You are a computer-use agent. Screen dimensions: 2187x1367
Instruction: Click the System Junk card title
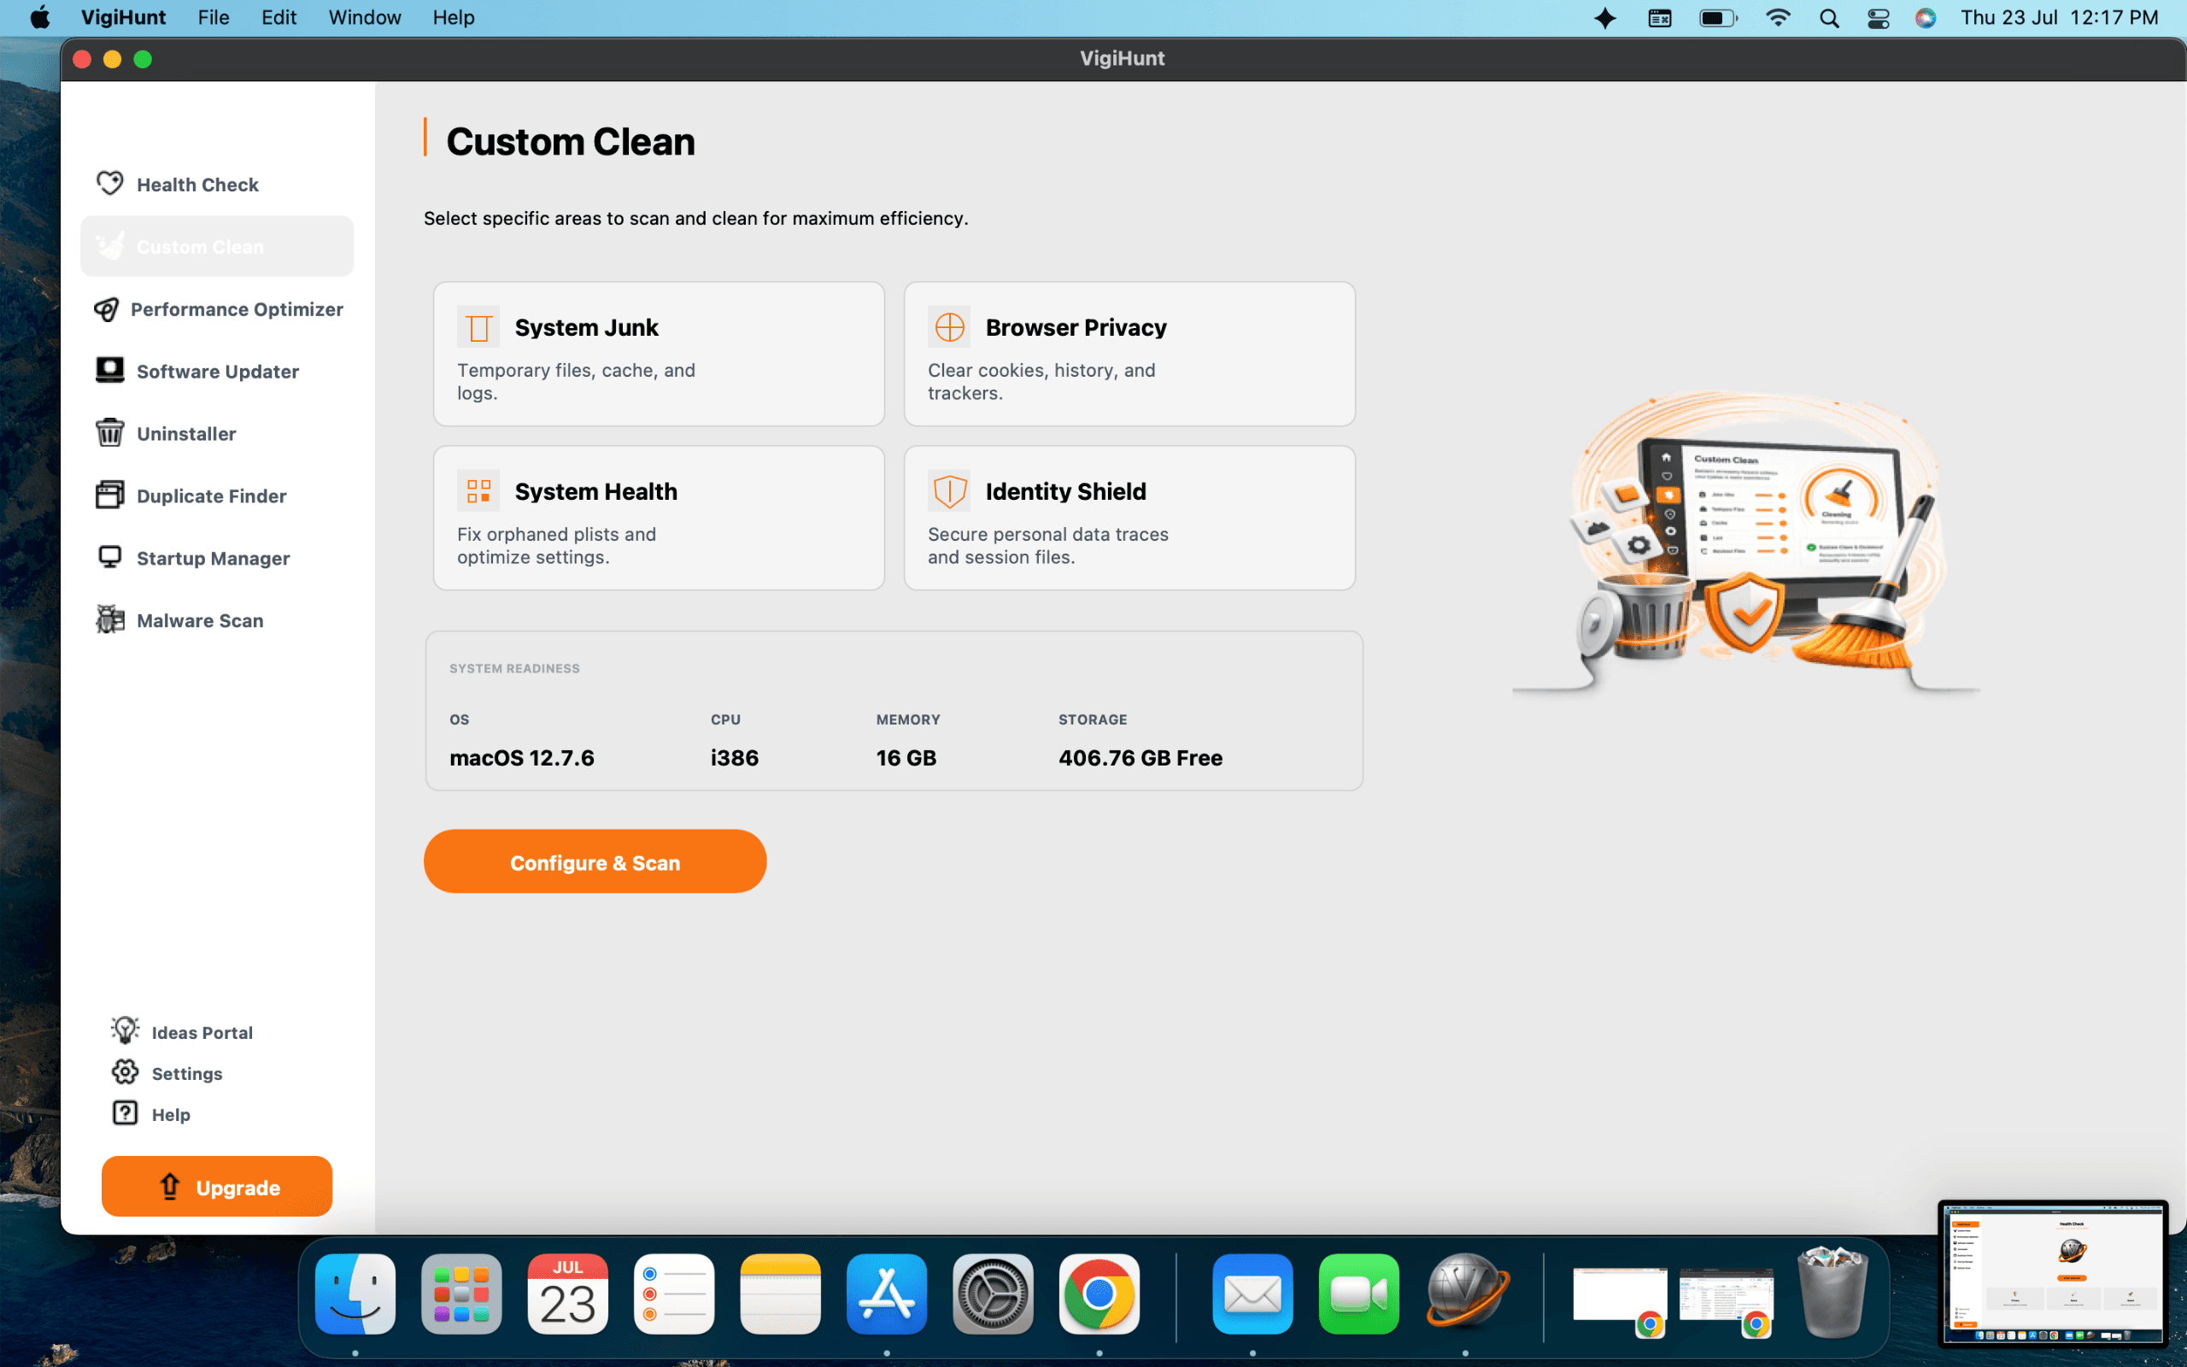(587, 327)
